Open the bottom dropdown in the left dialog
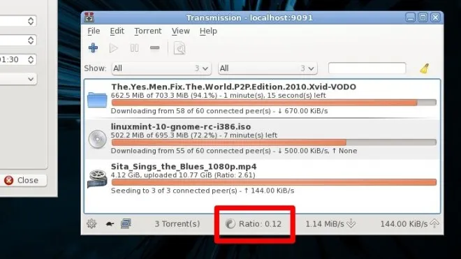Screen dimensions: 461x259 18,79
